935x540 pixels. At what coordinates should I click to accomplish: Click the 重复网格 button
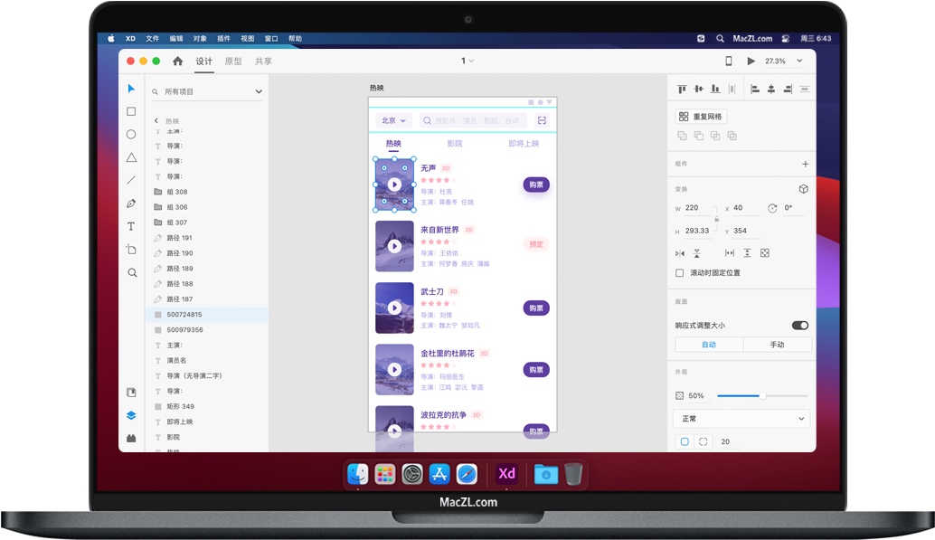702,117
